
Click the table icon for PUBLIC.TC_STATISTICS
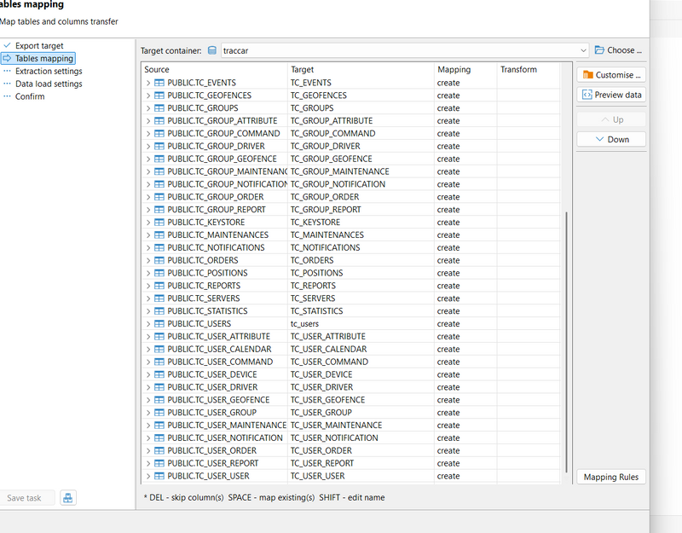(x=159, y=311)
